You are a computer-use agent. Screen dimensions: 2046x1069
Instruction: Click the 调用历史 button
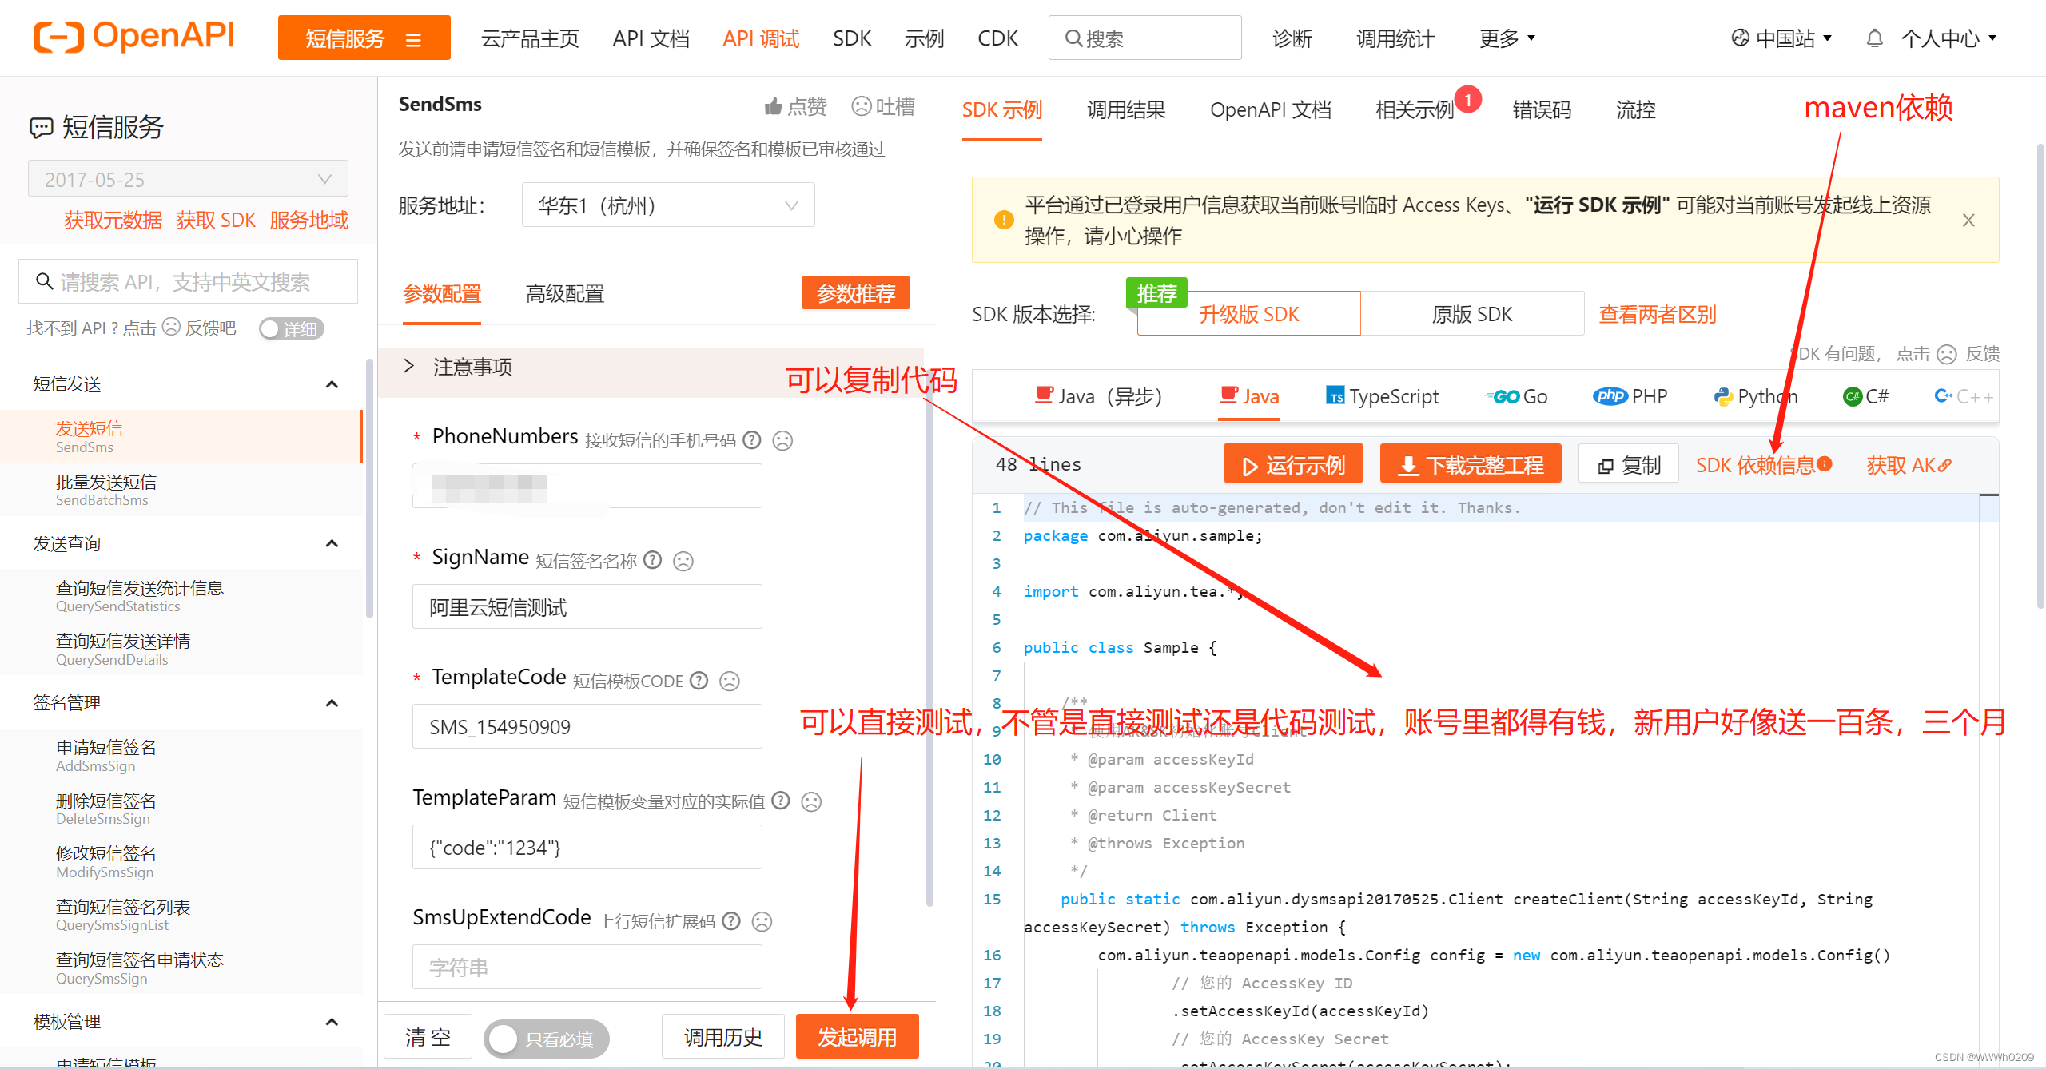click(722, 1037)
